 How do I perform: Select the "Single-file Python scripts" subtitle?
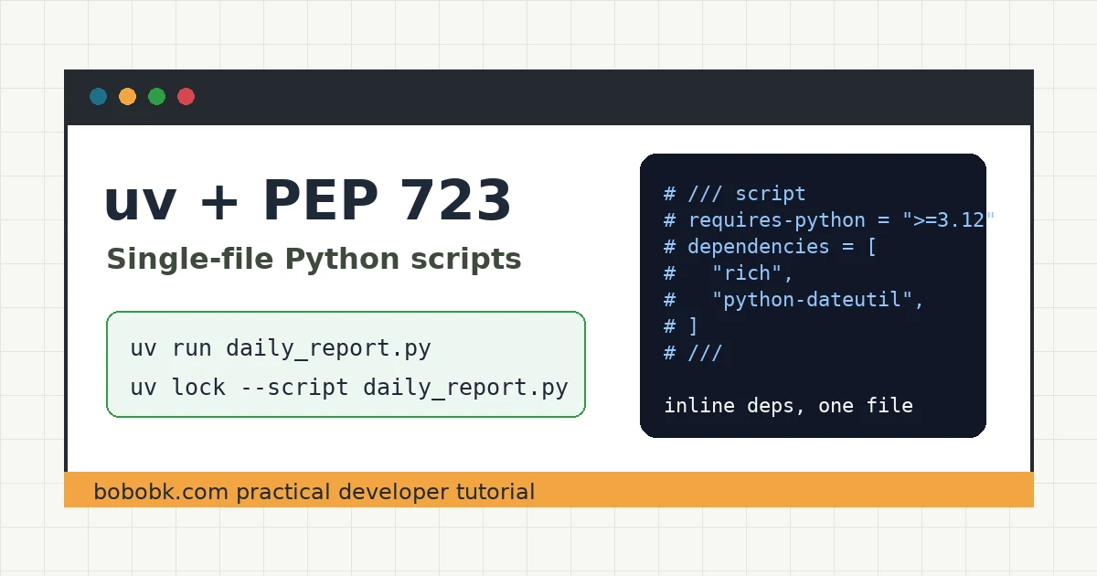click(x=314, y=260)
